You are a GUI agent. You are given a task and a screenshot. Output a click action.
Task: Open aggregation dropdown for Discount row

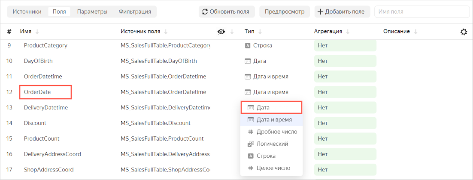pos(345,123)
